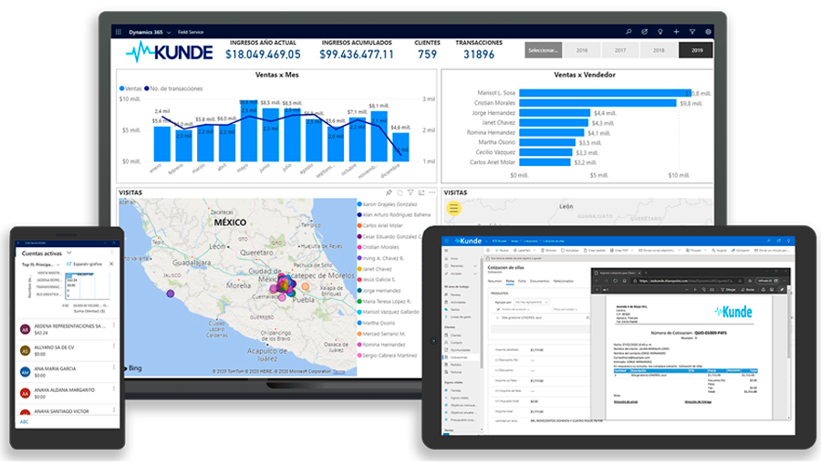This screenshot has width=821, height=465.
Task: Click the Kunde logo on the dashboard
Action: 169,52
